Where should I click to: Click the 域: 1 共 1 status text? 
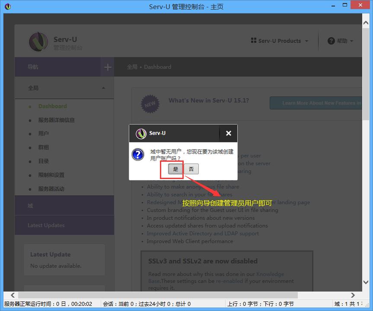tap(348, 304)
